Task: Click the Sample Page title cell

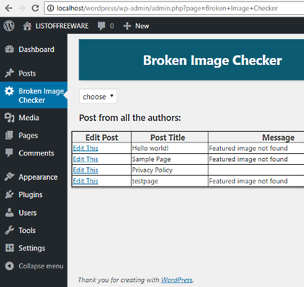Action: click(170, 159)
